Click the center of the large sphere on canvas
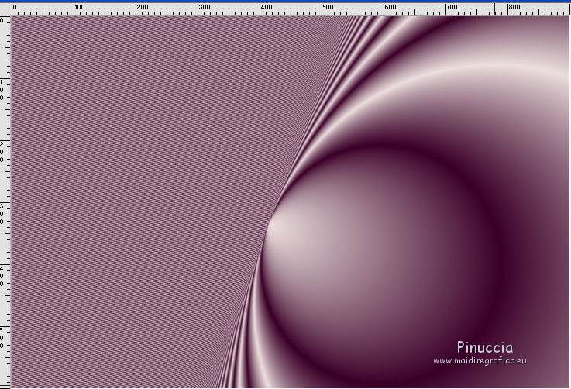Viewport: 571px width, 389px height. (x=379, y=264)
